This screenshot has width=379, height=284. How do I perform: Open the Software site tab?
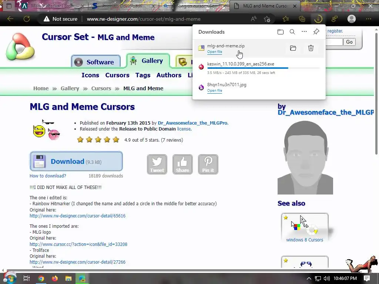click(96, 62)
